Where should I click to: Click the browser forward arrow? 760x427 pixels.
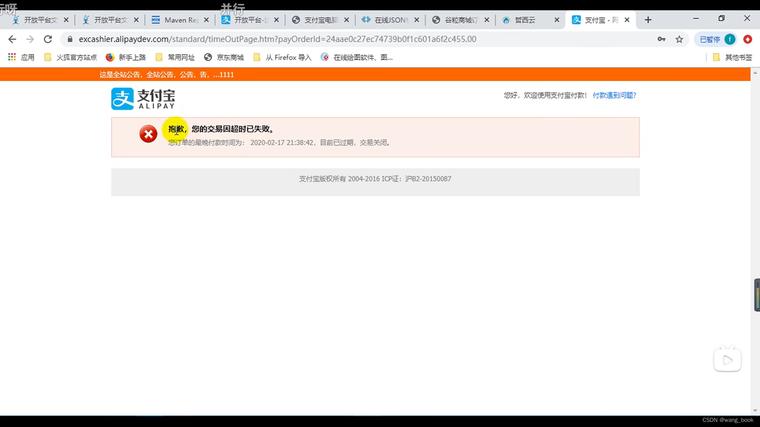coord(30,39)
